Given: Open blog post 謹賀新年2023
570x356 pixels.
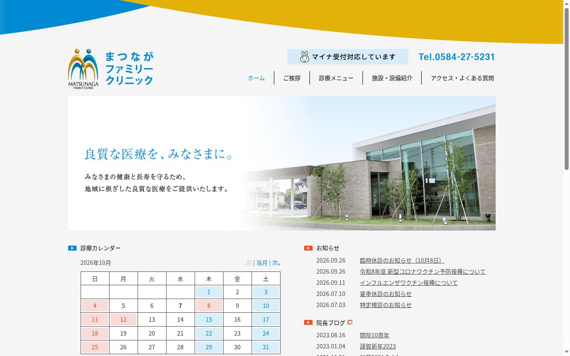Looking at the screenshot, I should (x=378, y=346).
